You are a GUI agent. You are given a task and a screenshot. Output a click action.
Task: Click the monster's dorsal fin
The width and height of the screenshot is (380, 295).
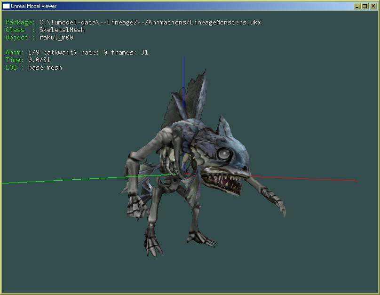187,99
